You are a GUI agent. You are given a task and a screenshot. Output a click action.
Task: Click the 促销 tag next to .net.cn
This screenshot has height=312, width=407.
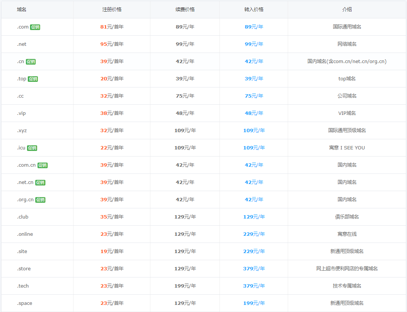click(x=40, y=182)
